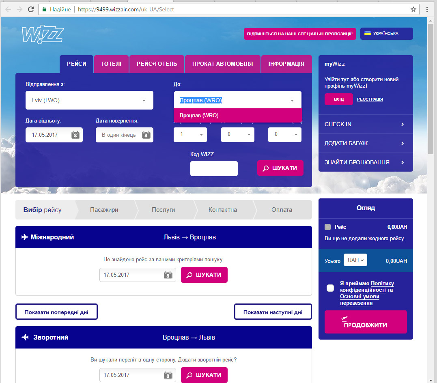
Task: Click the Код WIZZ input field
Action: [x=214, y=168]
